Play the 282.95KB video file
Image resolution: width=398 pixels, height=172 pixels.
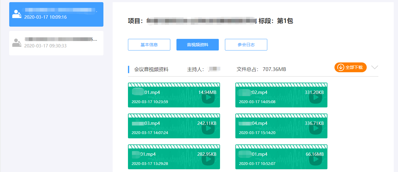point(208,159)
